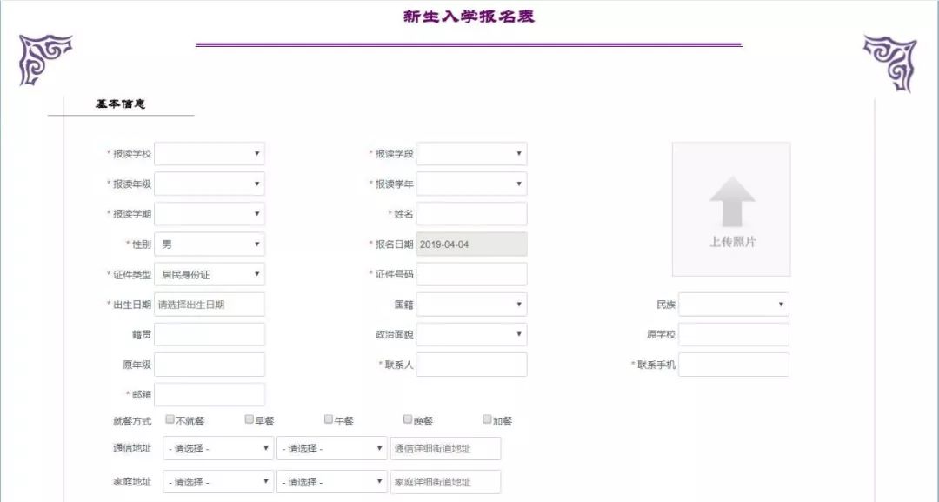Open the 性别 gender dropdown showing 男

pyautogui.click(x=210, y=244)
